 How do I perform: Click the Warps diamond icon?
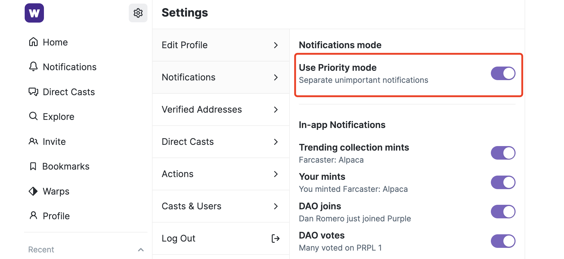pyautogui.click(x=33, y=191)
